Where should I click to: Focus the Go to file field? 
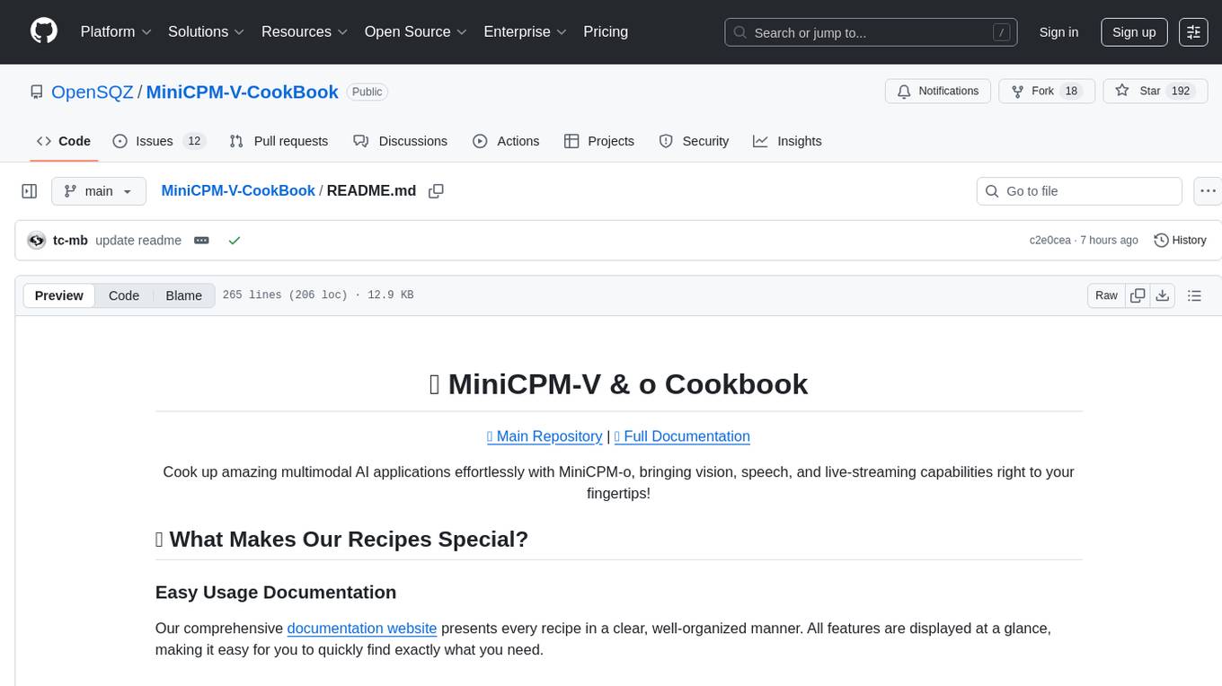tap(1079, 191)
